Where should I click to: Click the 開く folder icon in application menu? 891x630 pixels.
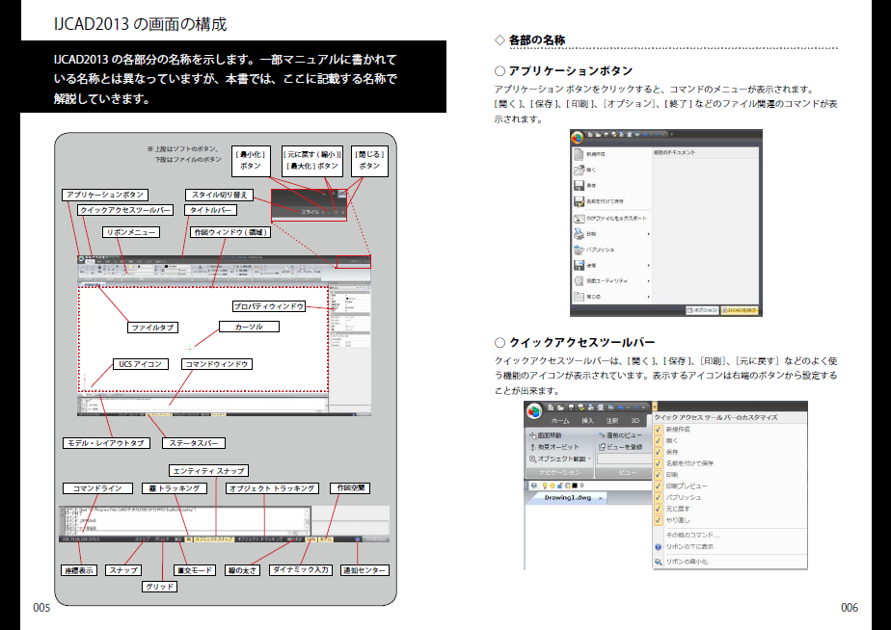click(579, 170)
